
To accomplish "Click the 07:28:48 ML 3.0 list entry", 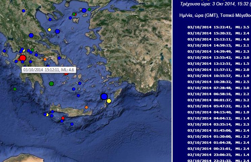I will click(x=218, y=88).
